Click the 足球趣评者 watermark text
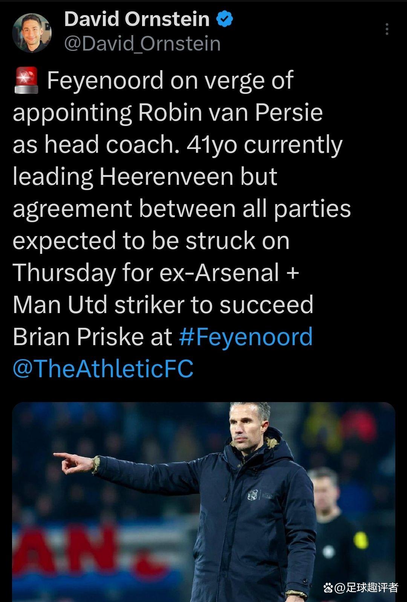This screenshot has height=602, width=407. (372, 587)
